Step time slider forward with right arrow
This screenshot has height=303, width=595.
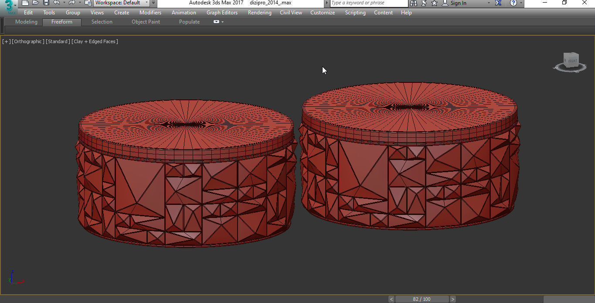click(x=453, y=299)
